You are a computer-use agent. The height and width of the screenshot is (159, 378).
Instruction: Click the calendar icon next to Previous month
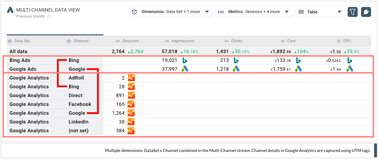tap(49, 17)
